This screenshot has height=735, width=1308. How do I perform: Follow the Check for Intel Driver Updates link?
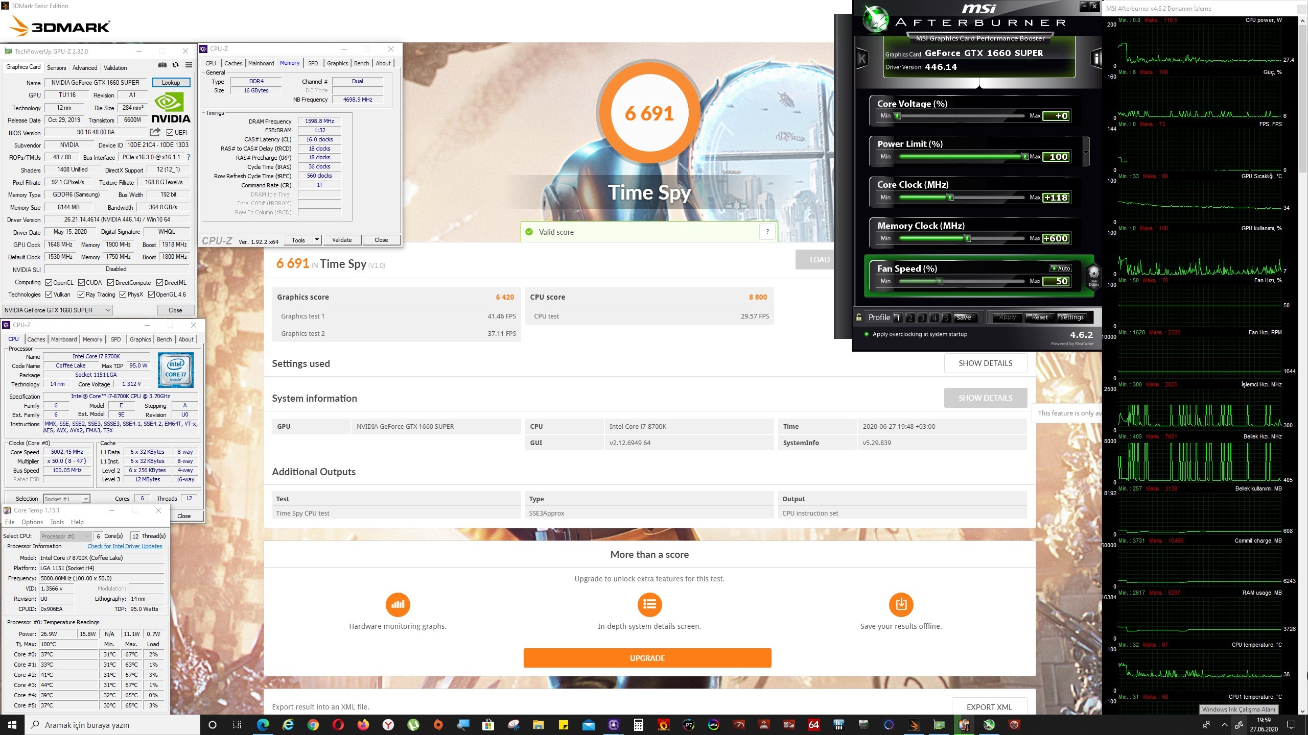point(125,546)
